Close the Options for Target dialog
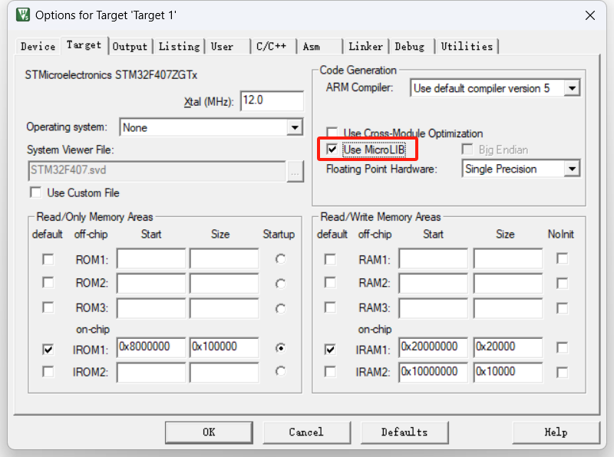Image resolution: width=614 pixels, height=457 pixels. tap(589, 15)
